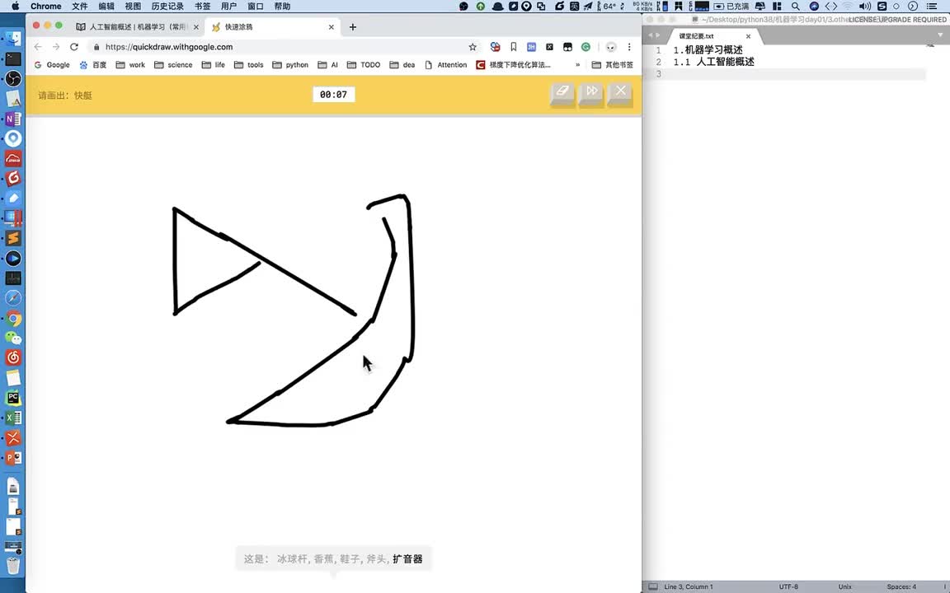Open WeChat from the dock
Screen dimensions: 950x593
coord(13,338)
